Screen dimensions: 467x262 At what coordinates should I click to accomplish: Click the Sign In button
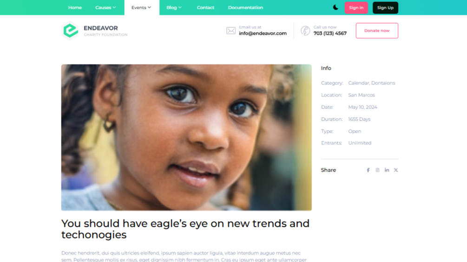[x=356, y=8]
